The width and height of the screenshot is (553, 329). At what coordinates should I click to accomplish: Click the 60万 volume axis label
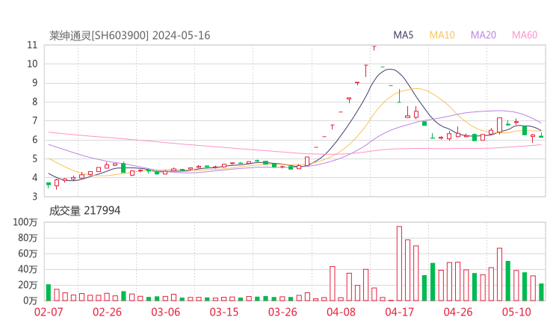pyautogui.click(x=28, y=253)
